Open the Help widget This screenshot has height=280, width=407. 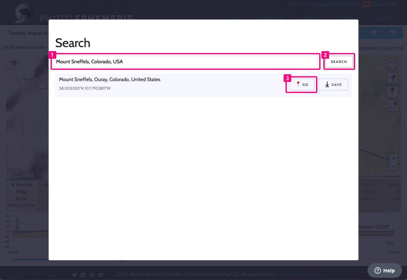384,270
